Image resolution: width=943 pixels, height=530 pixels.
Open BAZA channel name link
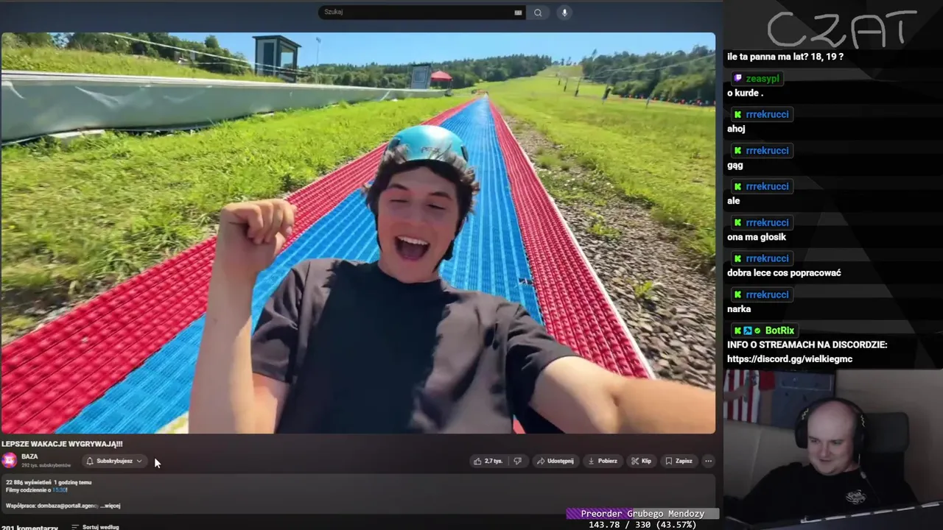click(x=29, y=457)
